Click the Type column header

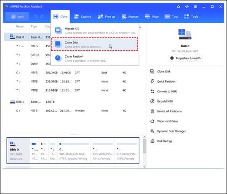(34, 26)
